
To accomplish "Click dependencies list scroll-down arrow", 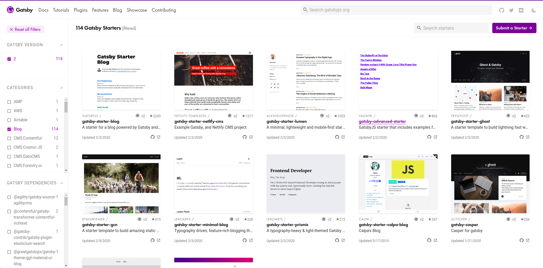I will tap(66, 266).
